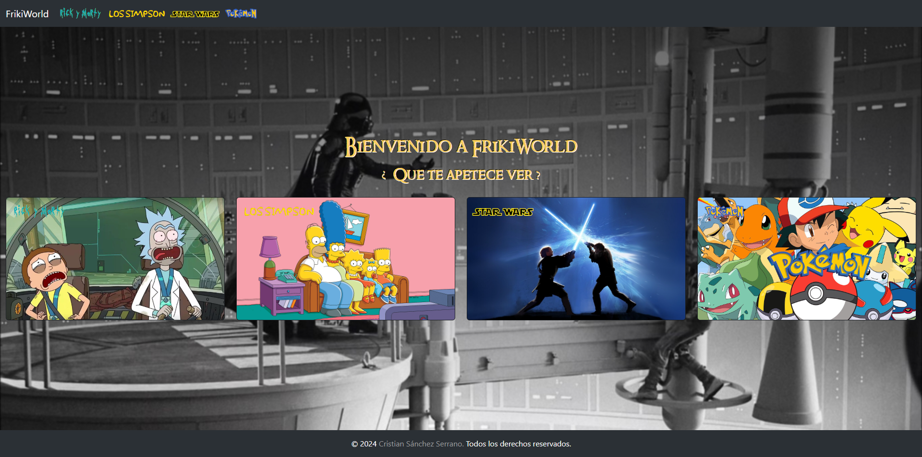Open Rick y Morty logo in navbar

click(80, 13)
